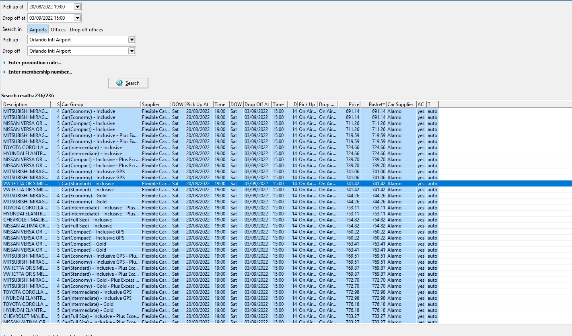Select the TOYOTA COROLLA row priced 753.11
Viewport: 572px width, 336px height.
(220, 208)
